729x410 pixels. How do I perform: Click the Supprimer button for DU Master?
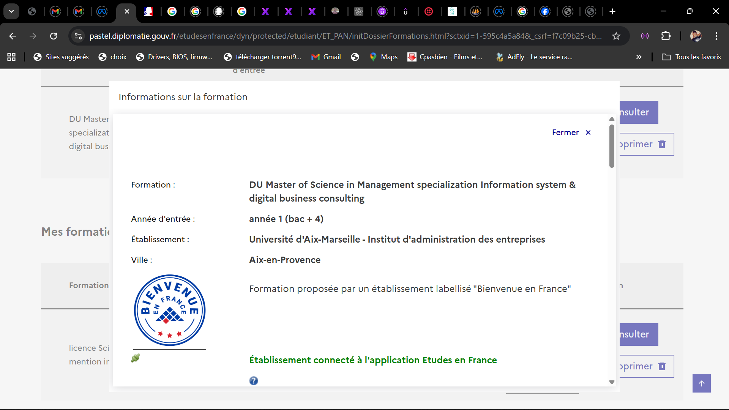pos(646,144)
